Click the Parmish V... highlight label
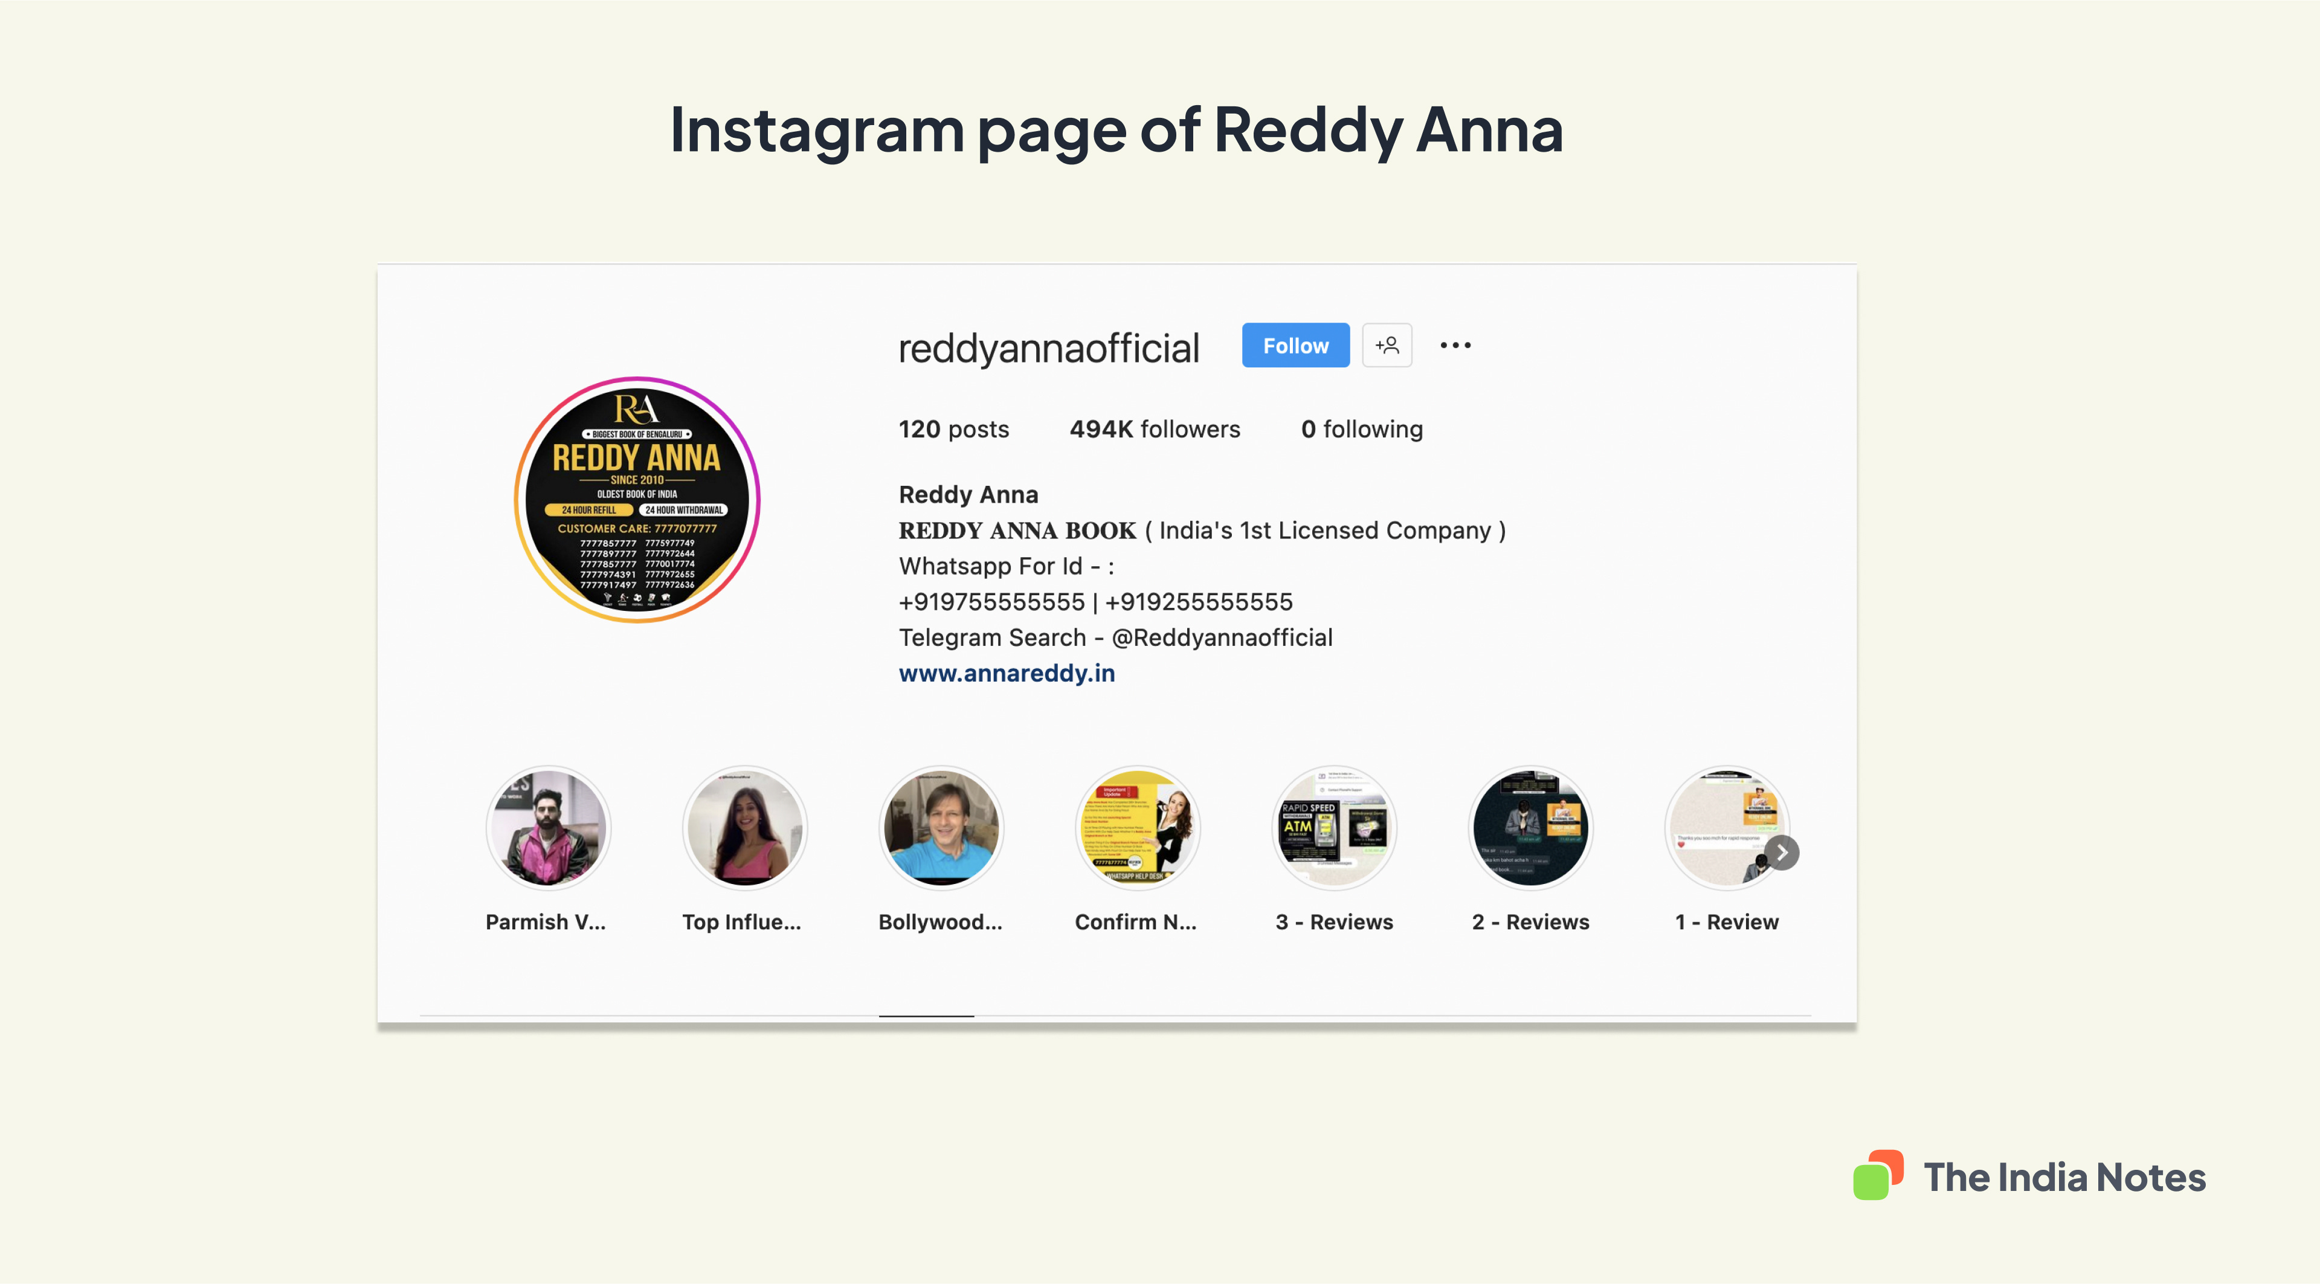 click(546, 922)
